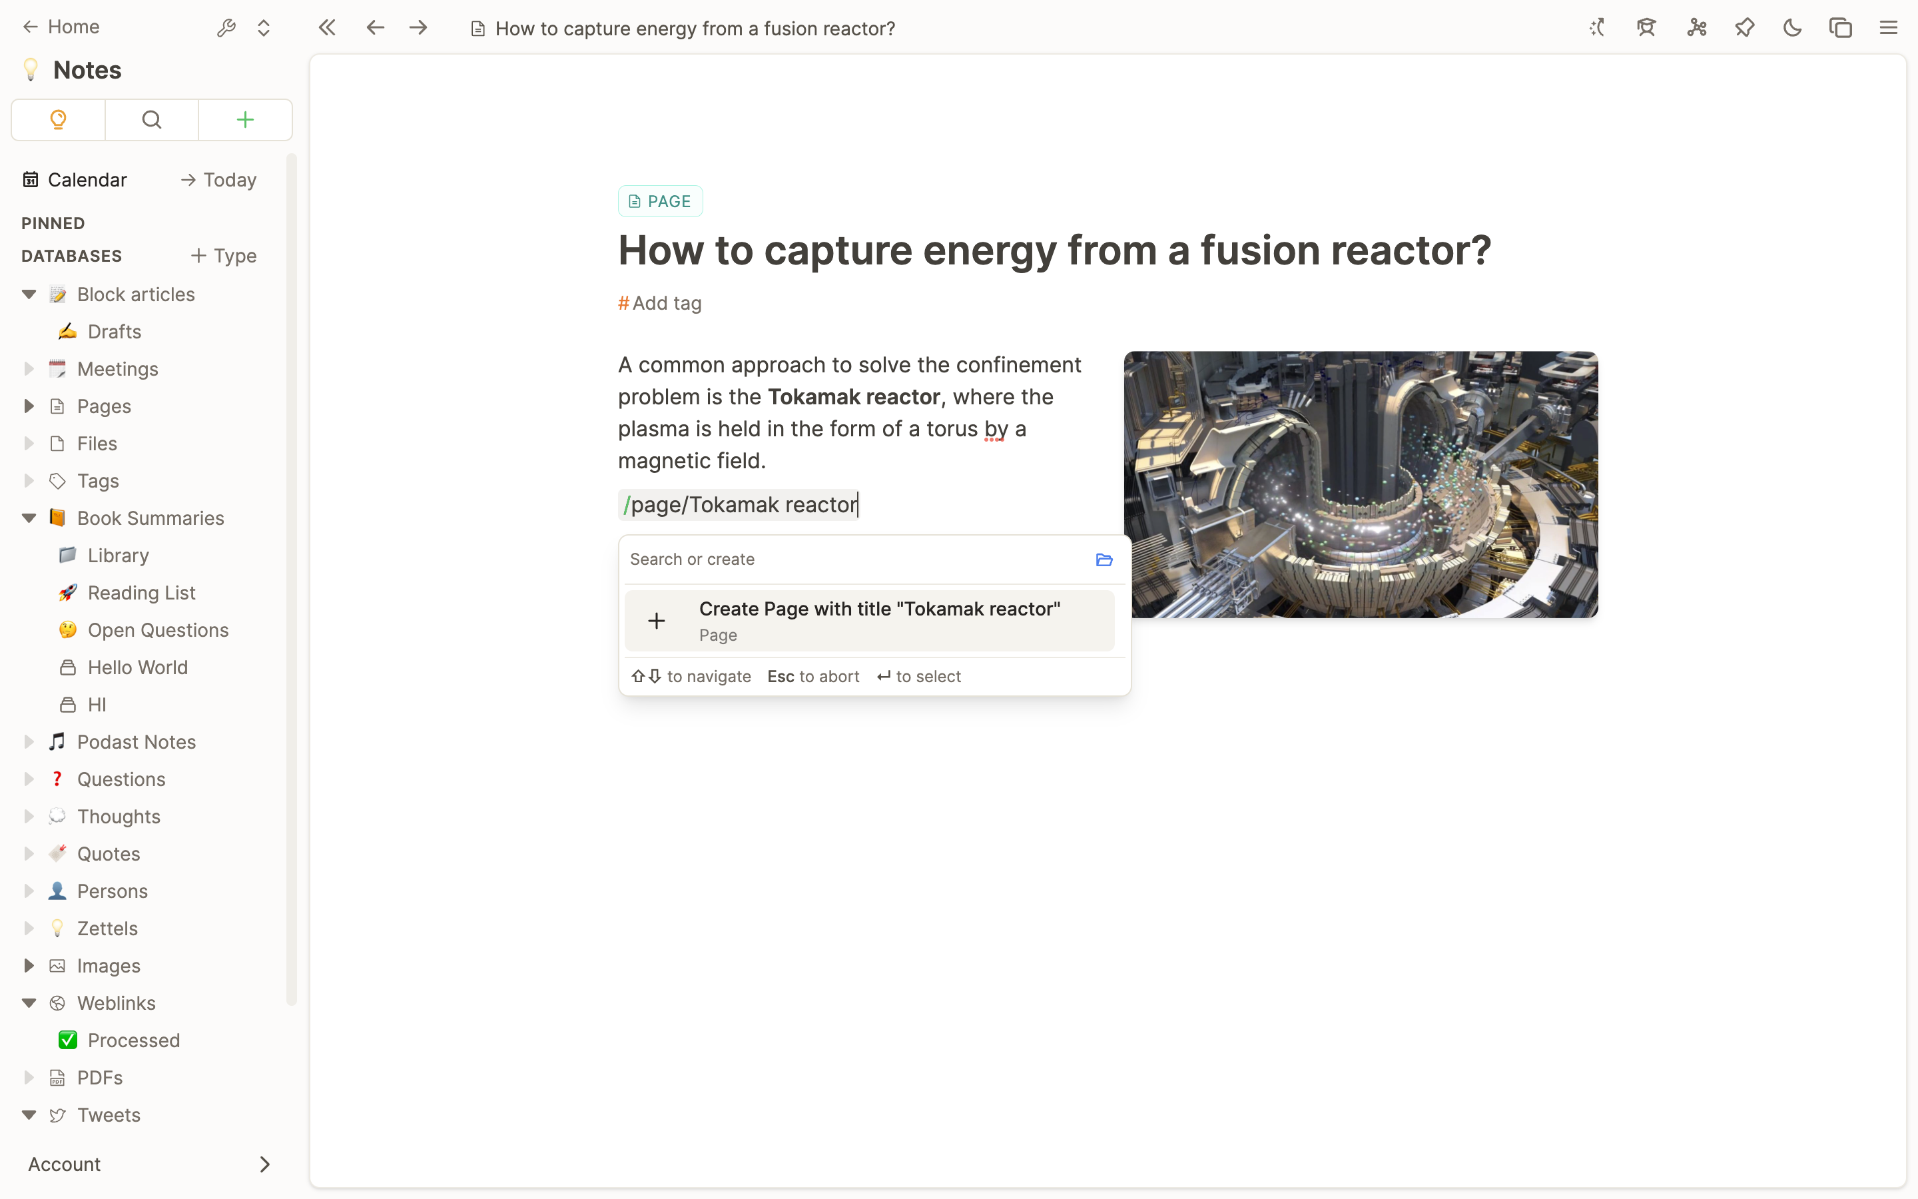Click the star/pin icon in toolbar
The width and height of the screenshot is (1918, 1199).
point(1744,27)
